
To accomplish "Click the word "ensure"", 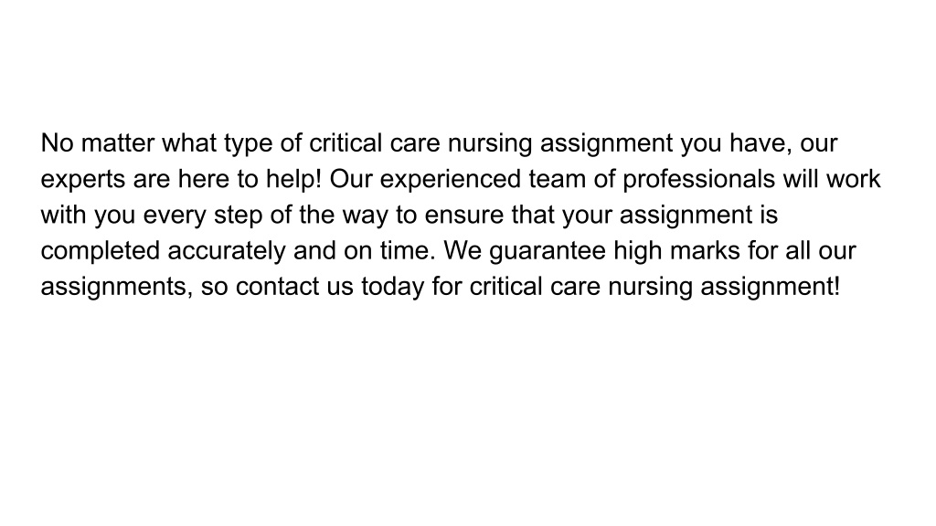I will pos(463,216).
